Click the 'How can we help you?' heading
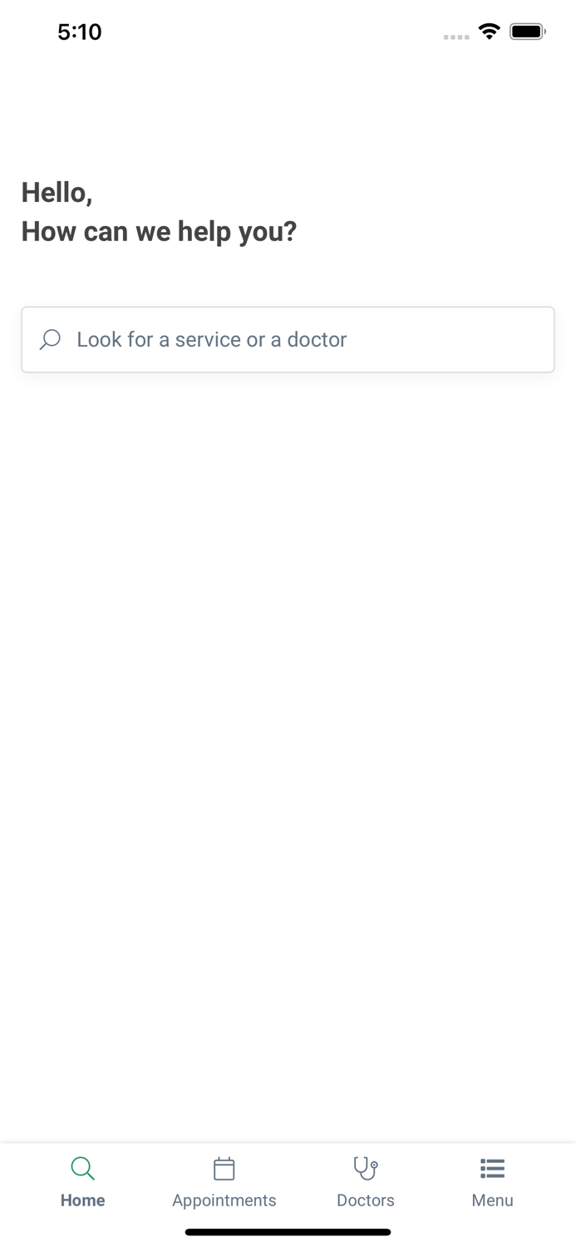This screenshot has width=576, height=1247. click(159, 231)
